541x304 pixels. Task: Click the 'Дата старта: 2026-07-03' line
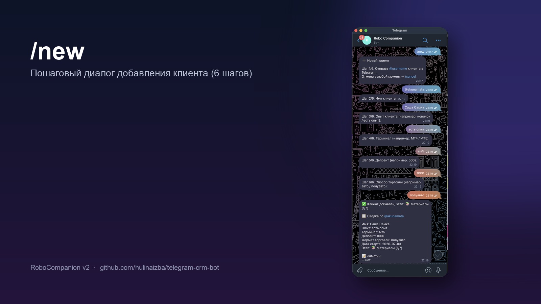tap(381, 244)
